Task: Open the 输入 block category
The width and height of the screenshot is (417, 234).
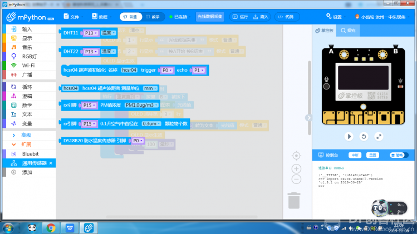Action: coord(30,29)
